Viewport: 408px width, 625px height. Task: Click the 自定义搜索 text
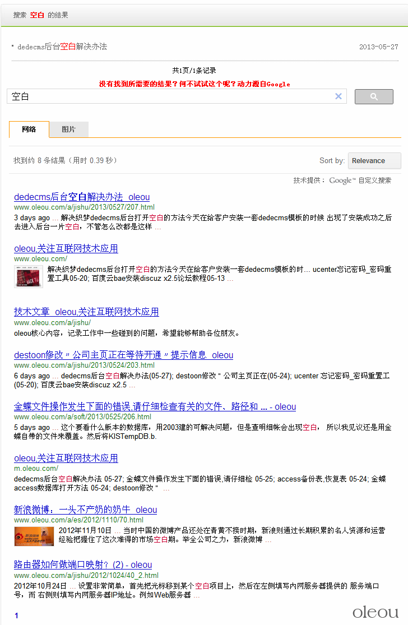coord(374,180)
